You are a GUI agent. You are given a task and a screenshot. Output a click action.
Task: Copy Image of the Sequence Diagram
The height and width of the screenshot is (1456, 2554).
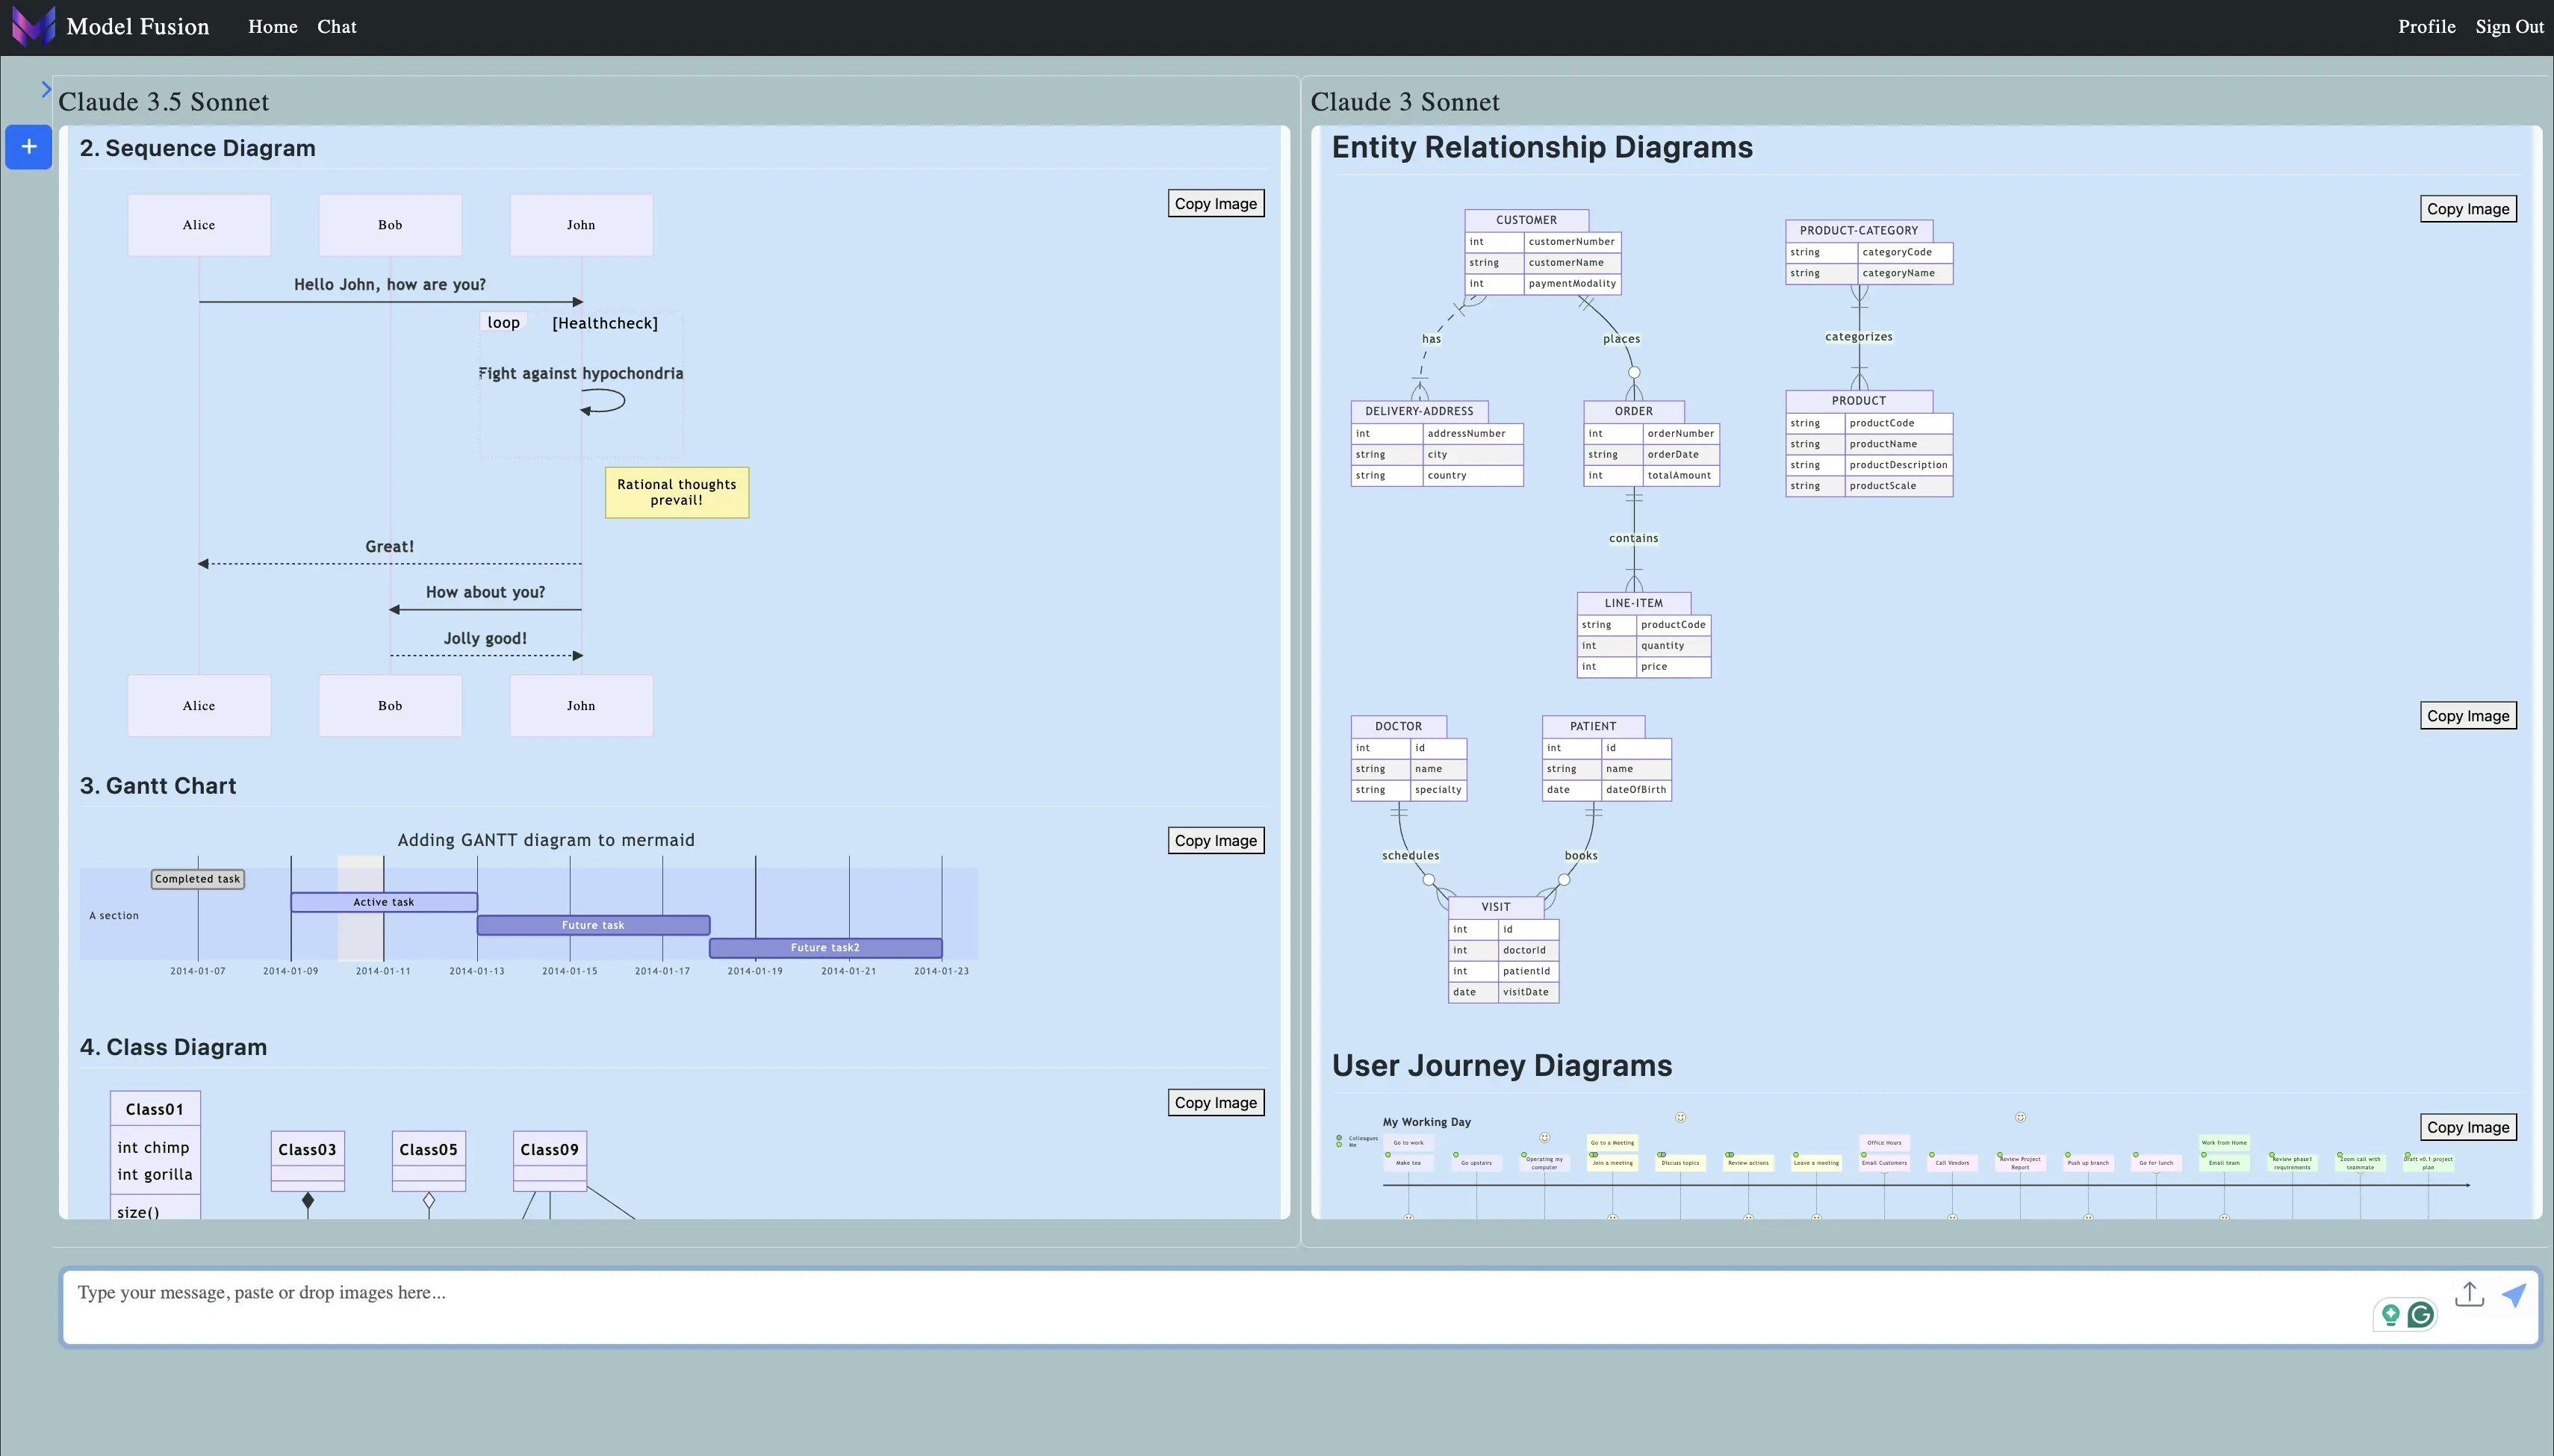pyautogui.click(x=1215, y=204)
